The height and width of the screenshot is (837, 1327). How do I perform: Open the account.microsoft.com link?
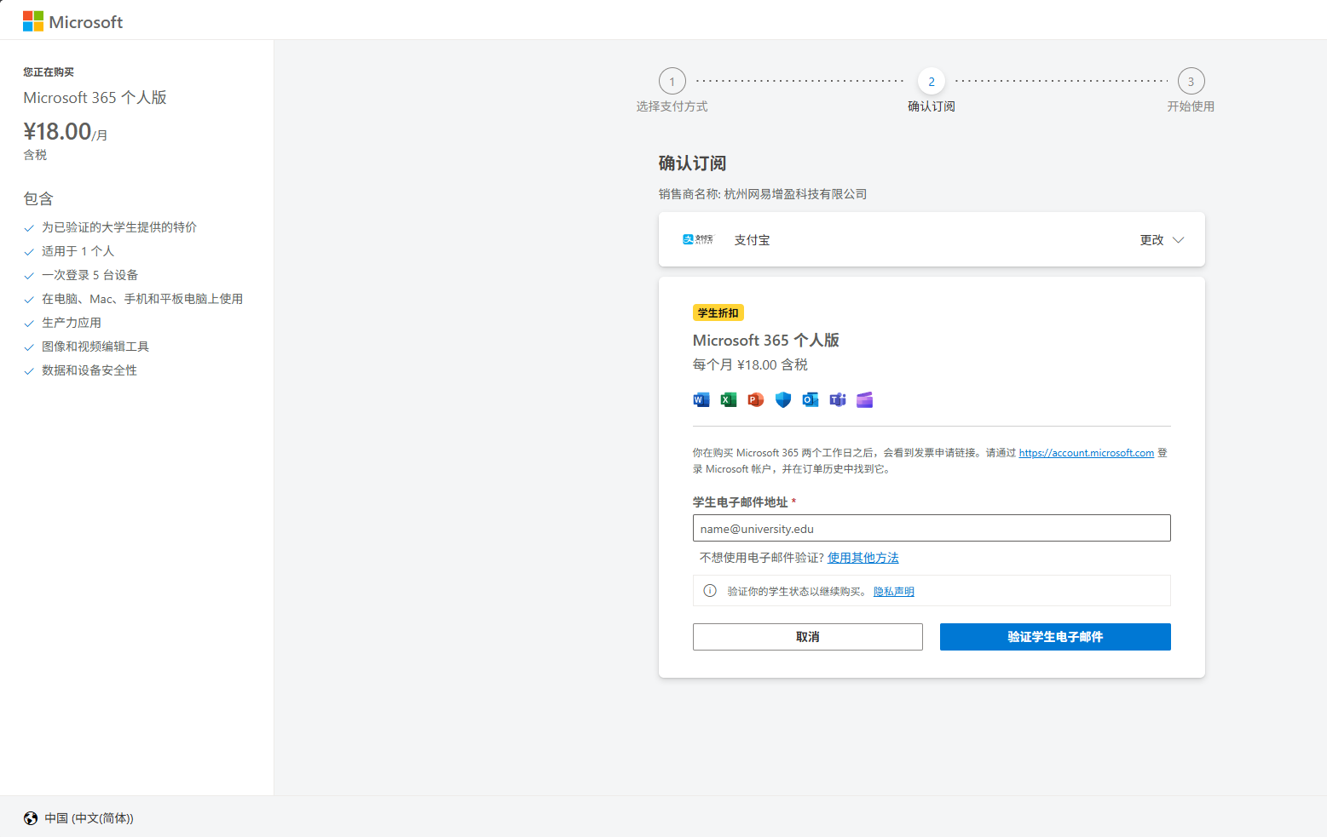1086,452
